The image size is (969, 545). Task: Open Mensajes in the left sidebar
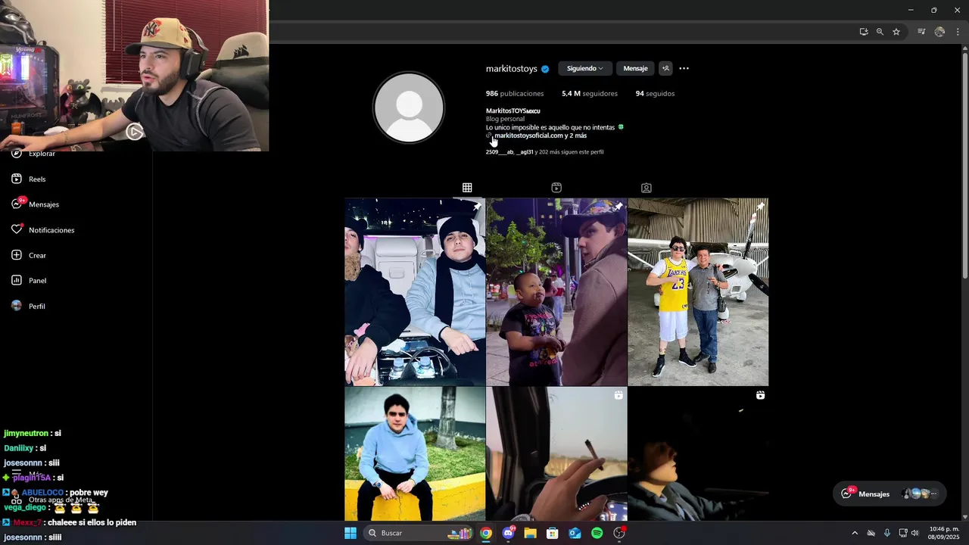[35, 204]
